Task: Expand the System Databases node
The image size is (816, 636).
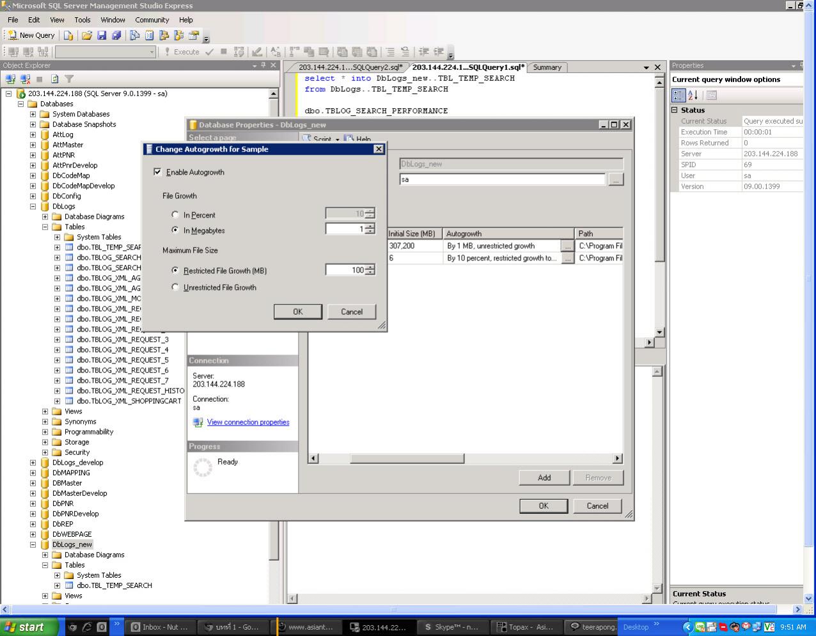Action: coord(33,115)
